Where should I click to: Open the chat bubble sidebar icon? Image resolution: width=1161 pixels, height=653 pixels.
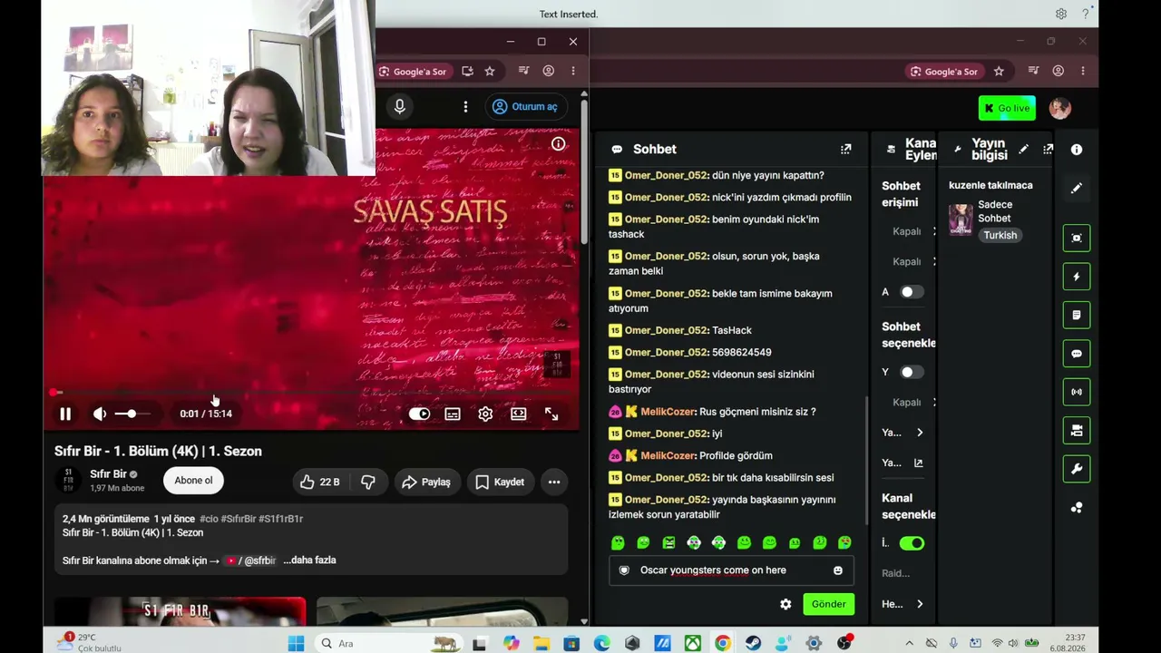(1077, 354)
